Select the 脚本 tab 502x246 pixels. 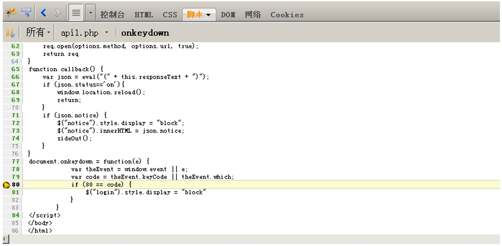click(x=195, y=15)
